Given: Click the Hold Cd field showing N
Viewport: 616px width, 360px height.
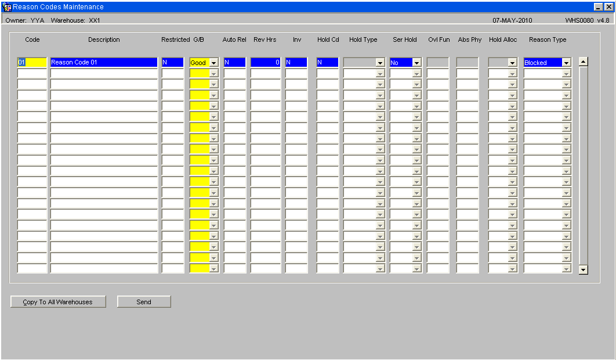Looking at the screenshot, I should pos(327,62).
